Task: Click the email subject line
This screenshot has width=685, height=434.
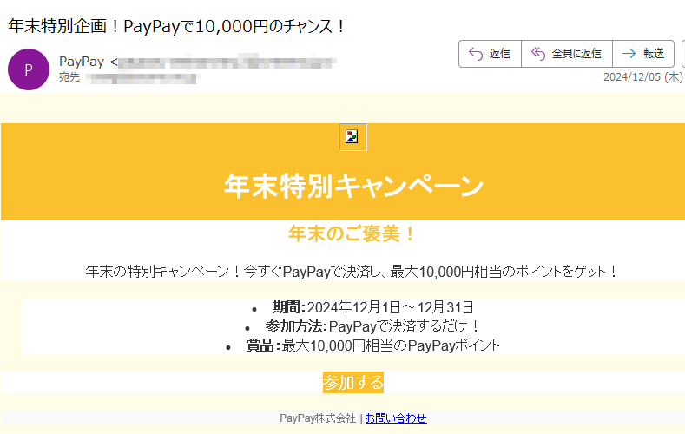Action: (x=176, y=26)
